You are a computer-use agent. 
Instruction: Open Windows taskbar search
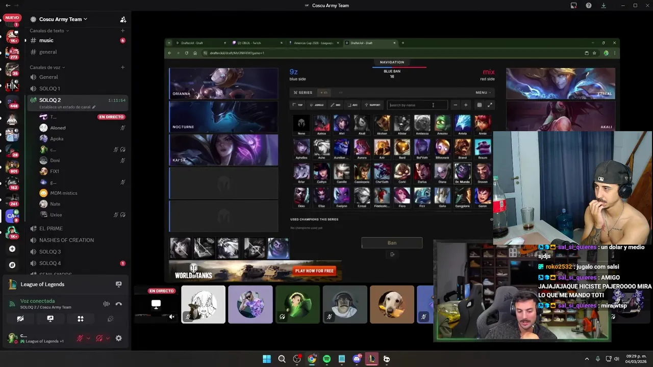point(282,359)
